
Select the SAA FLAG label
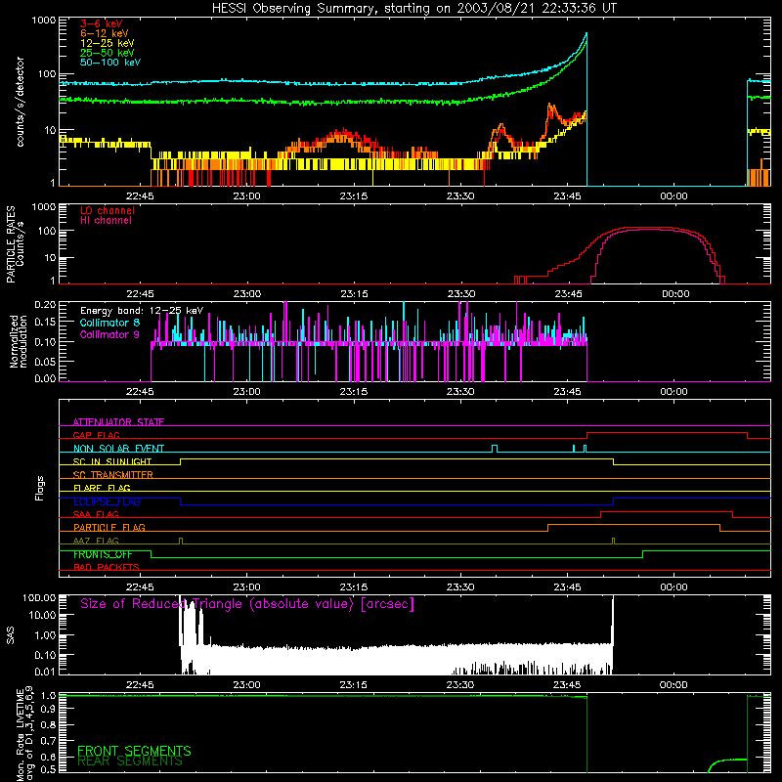[96, 514]
